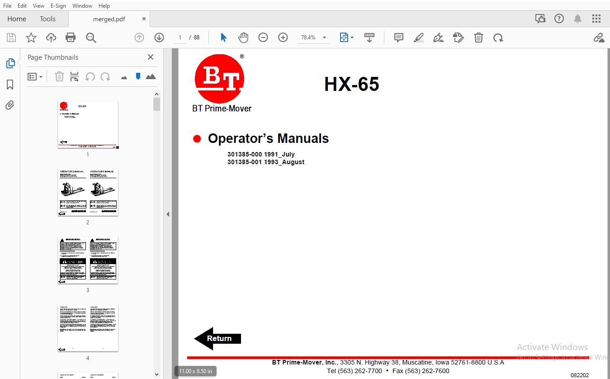Open the Window menu
This screenshot has height=379, width=610.
tap(82, 5)
